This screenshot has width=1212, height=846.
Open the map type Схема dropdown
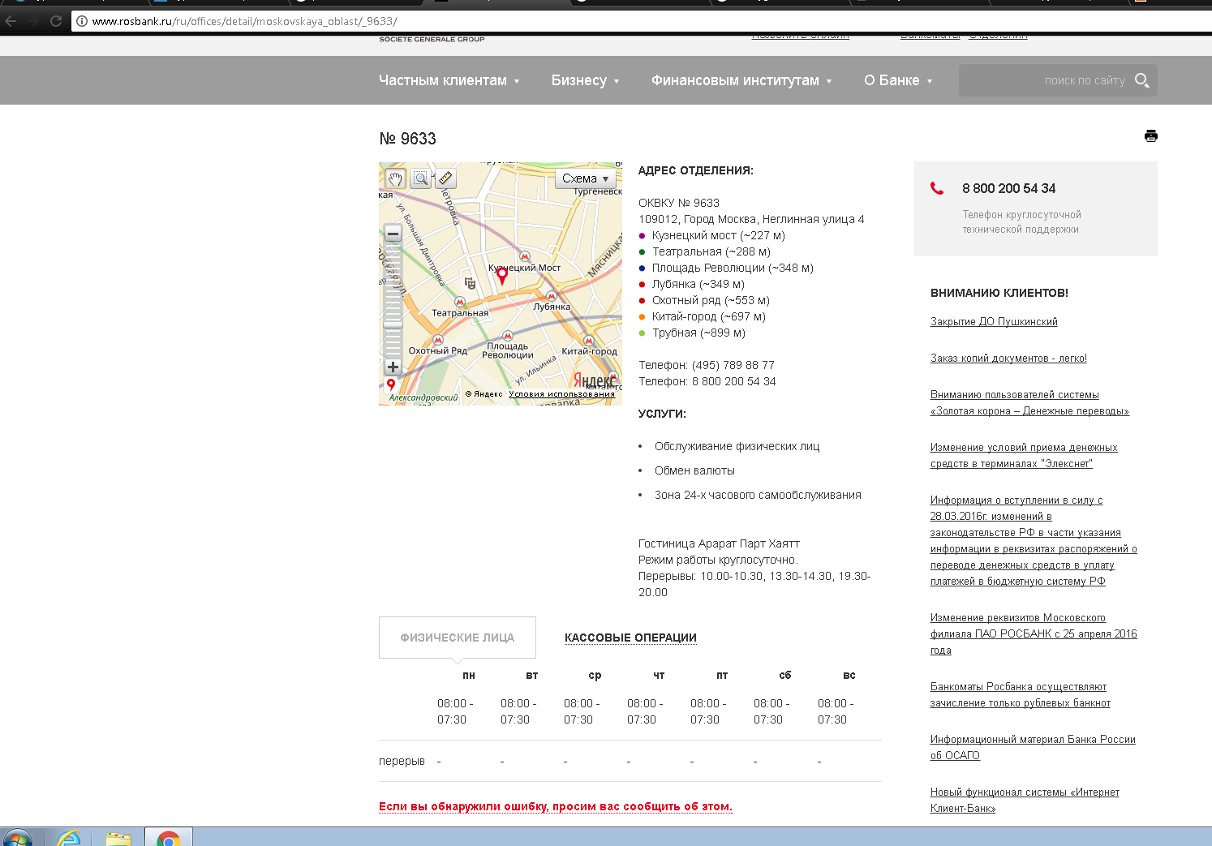pyautogui.click(x=585, y=178)
